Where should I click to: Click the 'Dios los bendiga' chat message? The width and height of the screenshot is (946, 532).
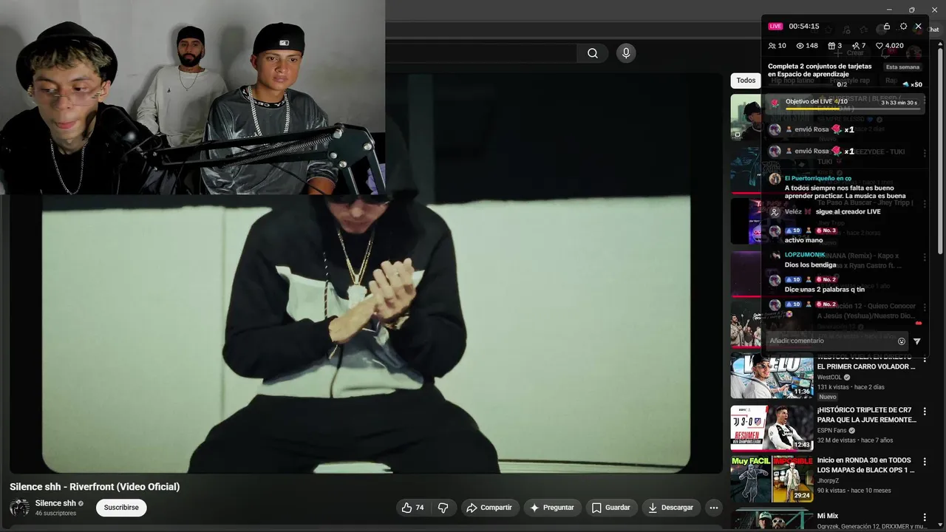pos(811,265)
